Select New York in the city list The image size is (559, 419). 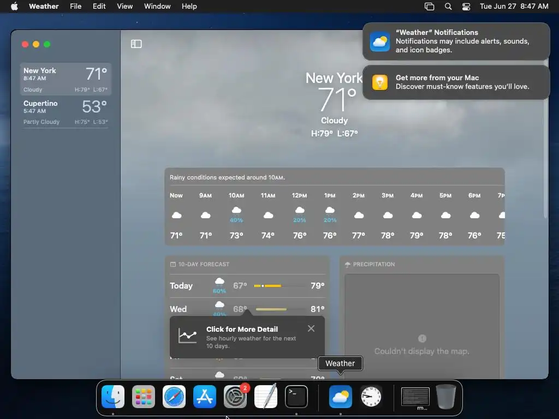[66, 79]
